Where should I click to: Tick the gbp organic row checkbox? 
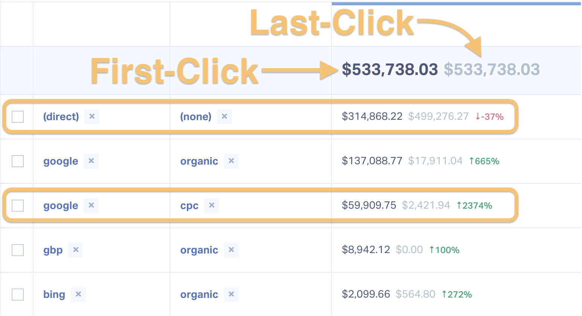pyautogui.click(x=18, y=250)
